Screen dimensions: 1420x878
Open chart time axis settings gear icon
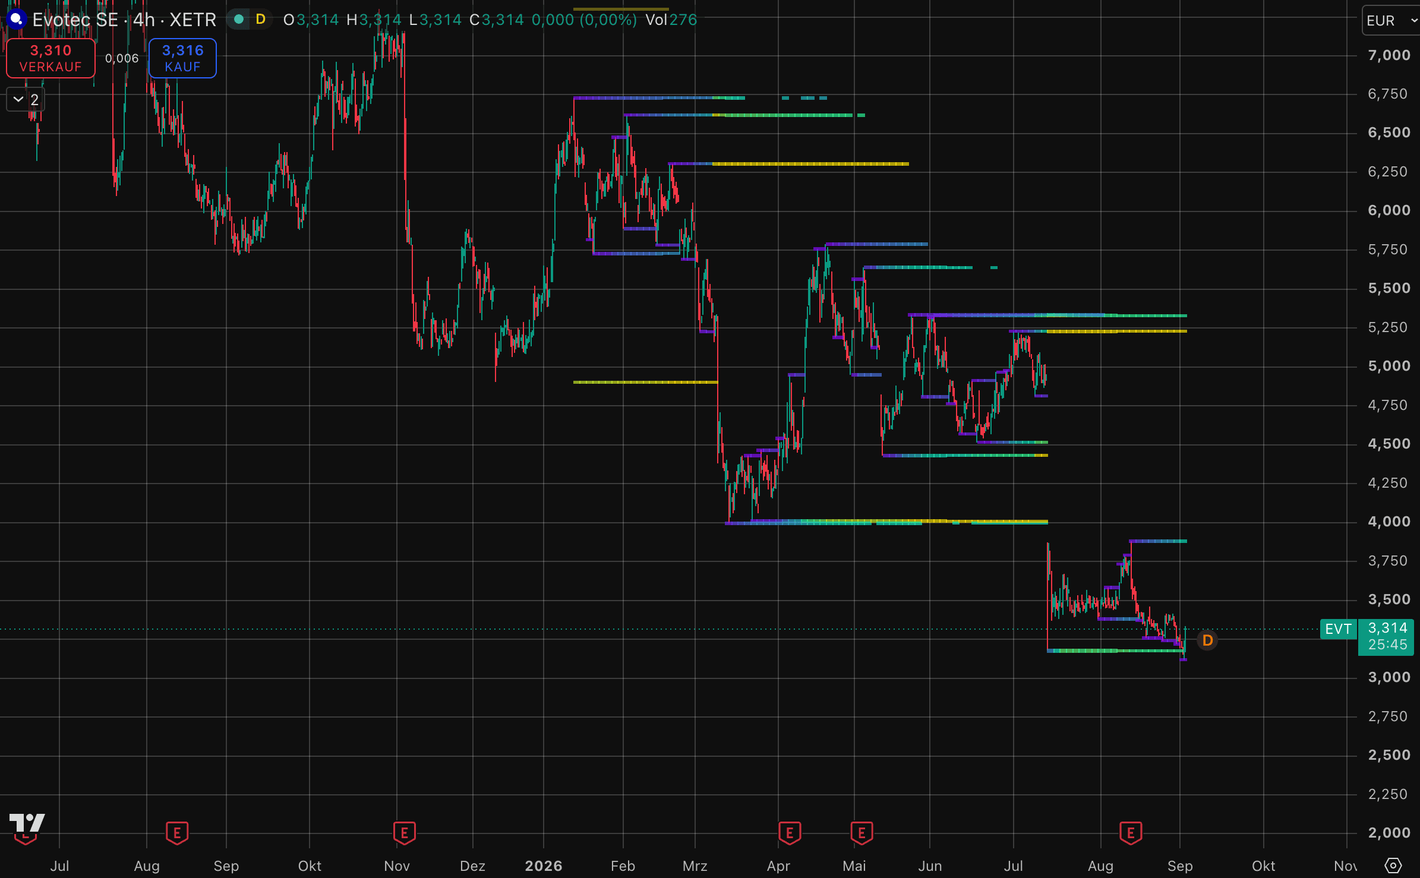coord(1393,865)
